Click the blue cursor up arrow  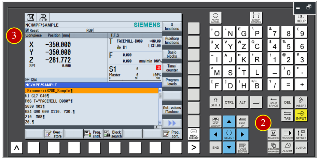tap(229, 121)
